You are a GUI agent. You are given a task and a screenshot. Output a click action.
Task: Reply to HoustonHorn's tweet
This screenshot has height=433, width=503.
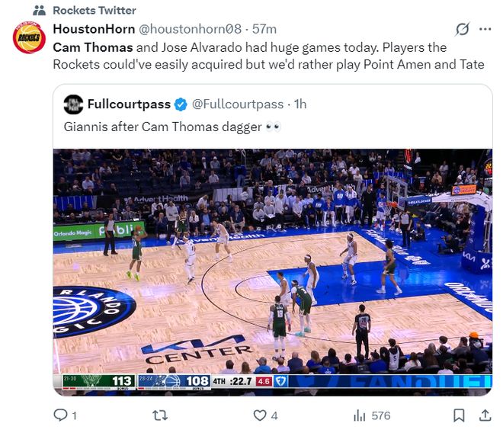click(x=60, y=415)
